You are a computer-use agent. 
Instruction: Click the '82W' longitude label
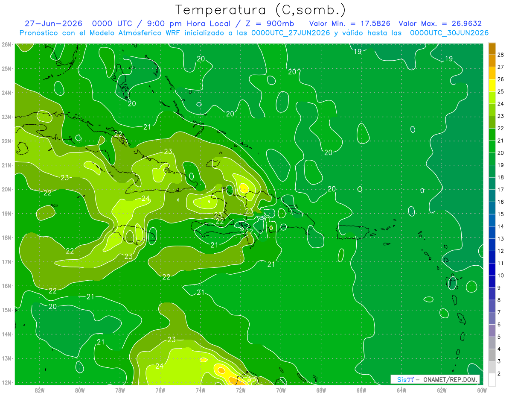40,390
